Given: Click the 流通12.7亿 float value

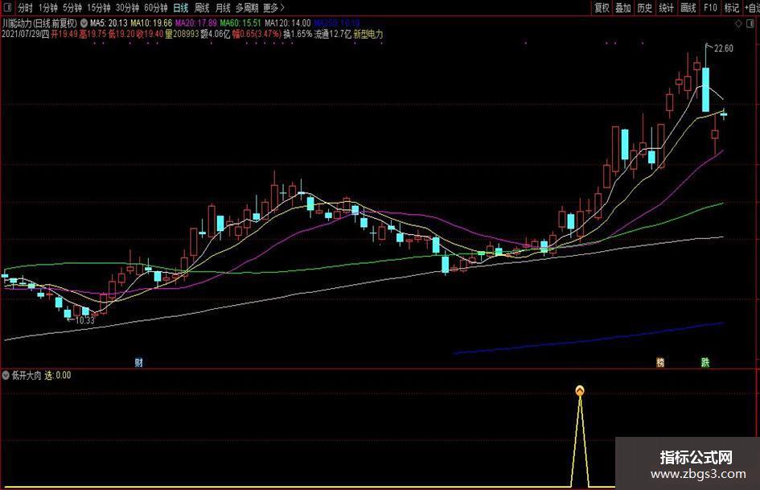Looking at the screenshot, I should [x=332, y=34].
